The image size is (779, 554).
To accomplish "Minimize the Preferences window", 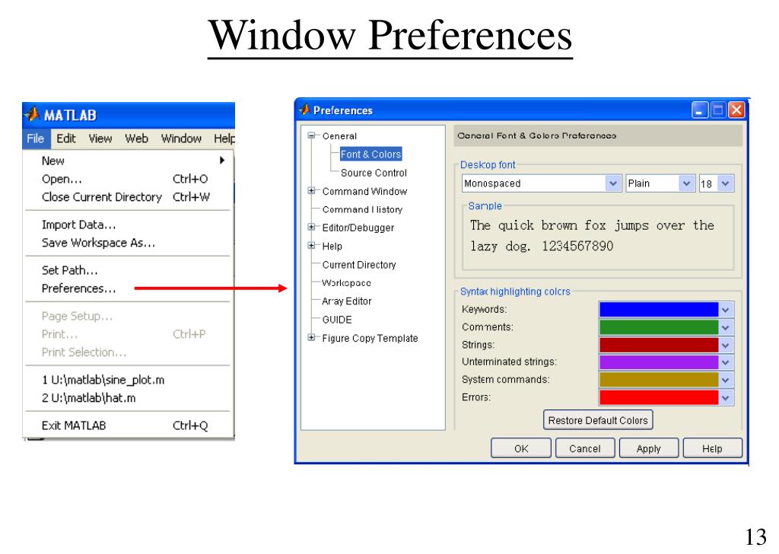I will pyautogui.click(x=700, y=110).
